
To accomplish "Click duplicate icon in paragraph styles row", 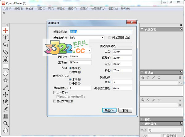I will 148,77.
